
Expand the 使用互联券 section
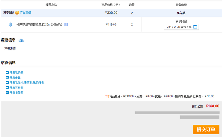click(x=16, y=88)
